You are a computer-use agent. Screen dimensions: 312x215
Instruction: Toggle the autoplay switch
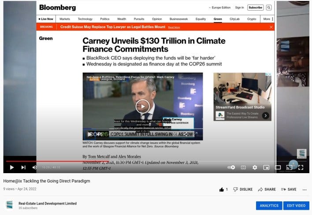click(231, 167)
